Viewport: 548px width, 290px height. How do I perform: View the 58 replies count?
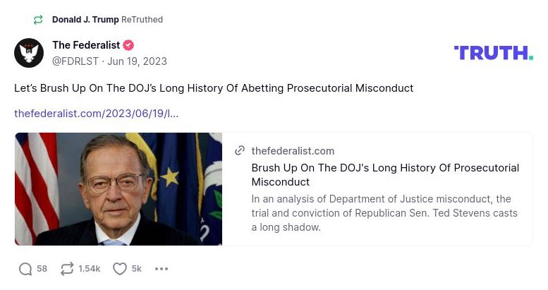[42, 269]
